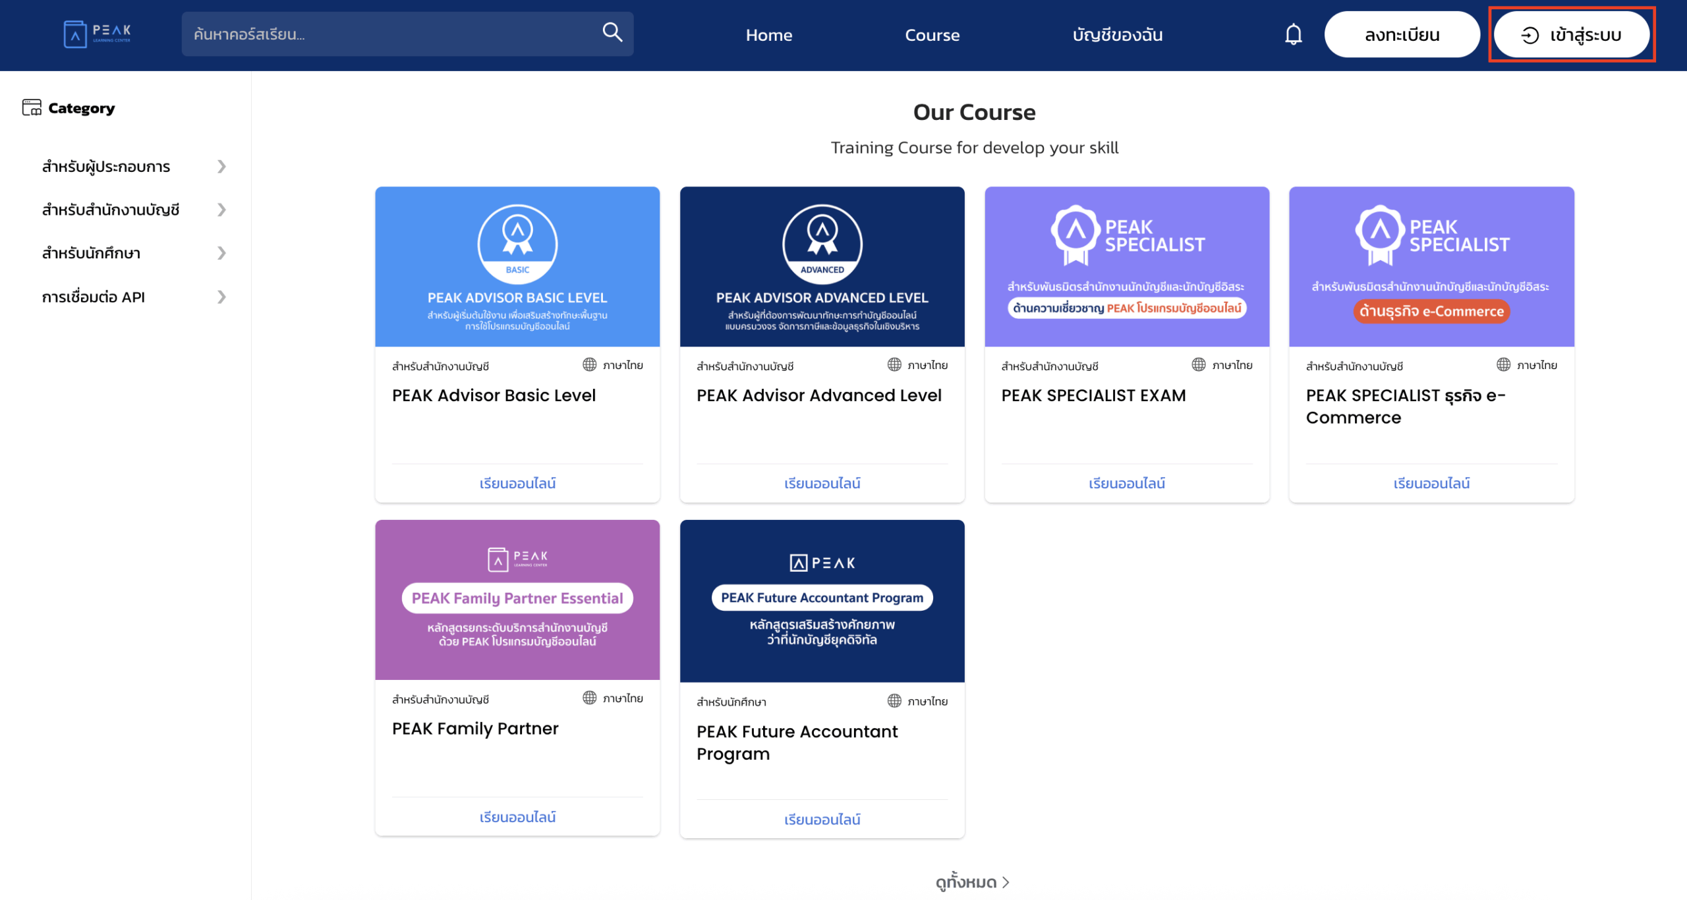Screen dimensions: 1687x900
Task: Open บัญชีของฉัน from the top menu
Action: (1117, 35)
